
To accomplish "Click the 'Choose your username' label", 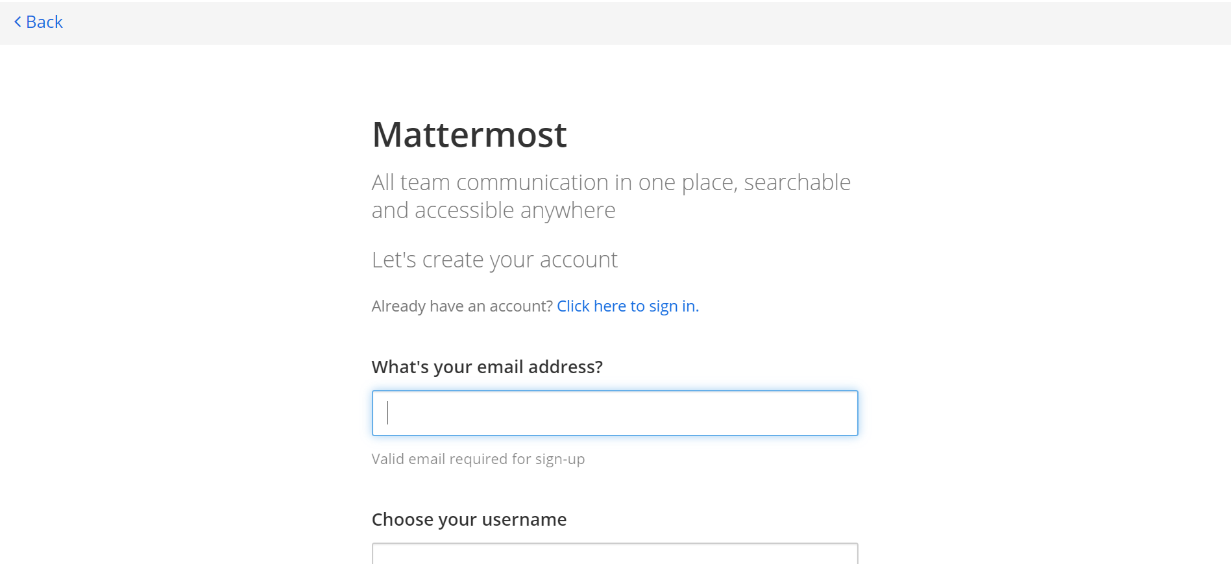I will pos(469,520).
